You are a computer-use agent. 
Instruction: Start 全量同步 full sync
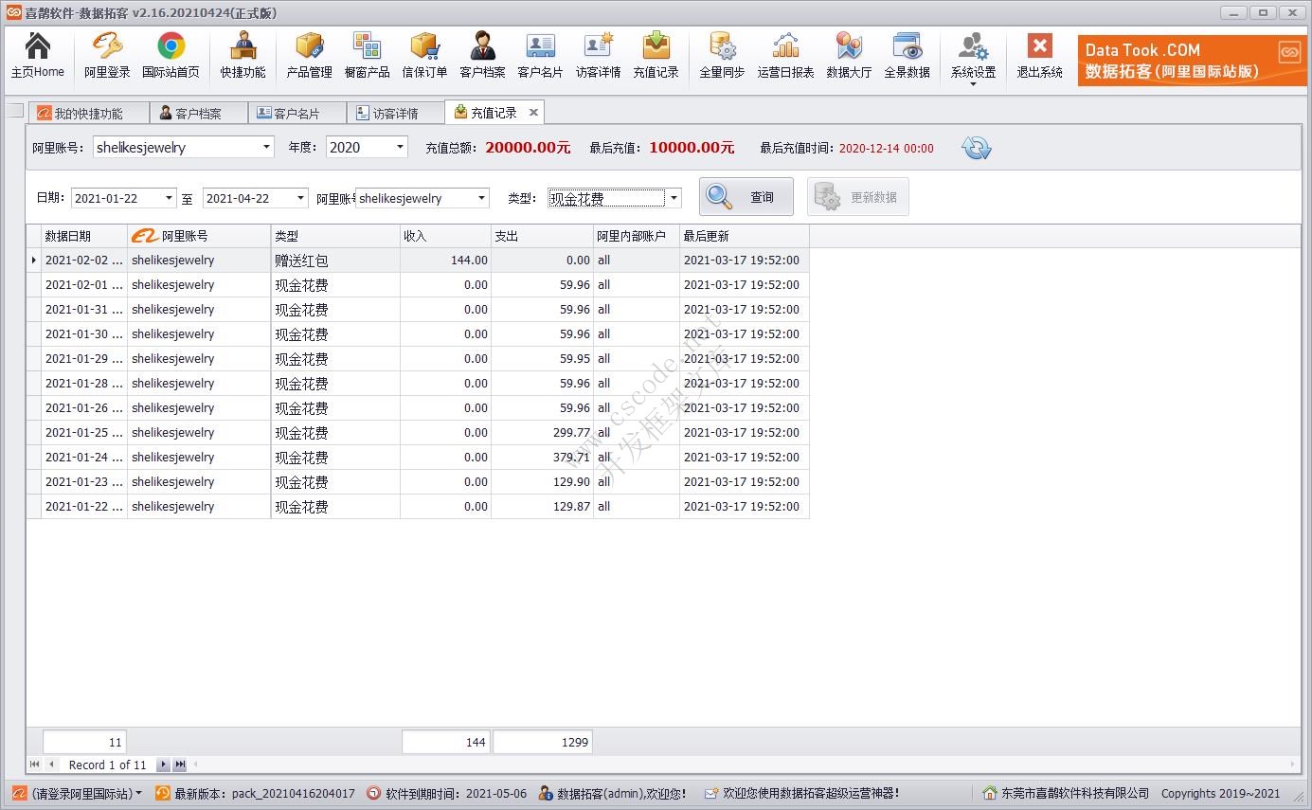tap(722, 56)
